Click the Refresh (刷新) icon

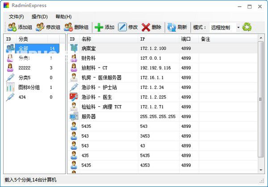point(172,27)
